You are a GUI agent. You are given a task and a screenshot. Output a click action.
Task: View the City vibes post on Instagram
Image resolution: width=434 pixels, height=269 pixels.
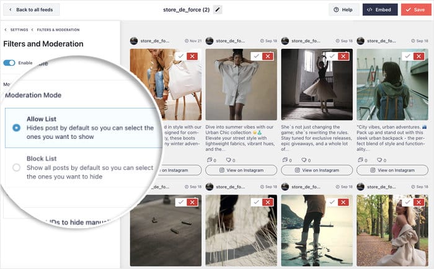pos(392,170)
